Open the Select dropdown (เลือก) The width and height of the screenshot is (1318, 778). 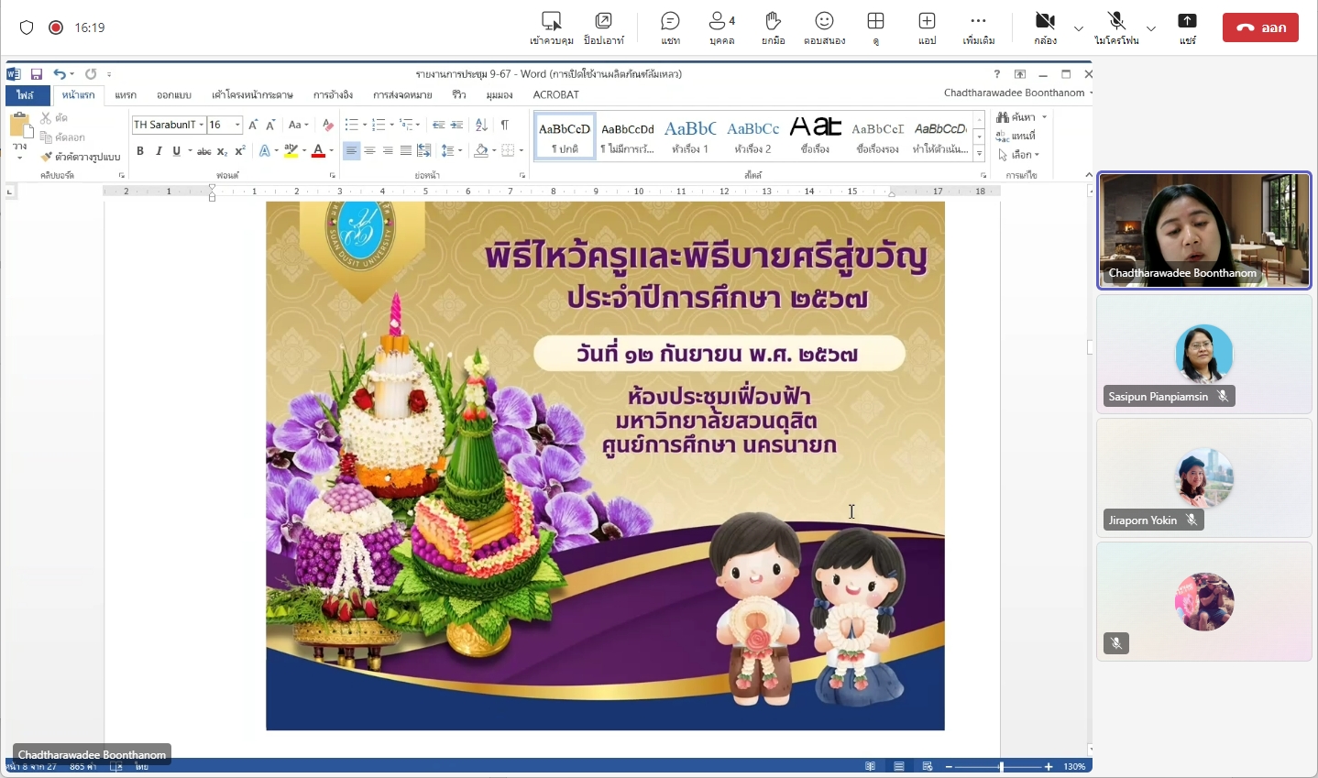tap(1019, 155)
